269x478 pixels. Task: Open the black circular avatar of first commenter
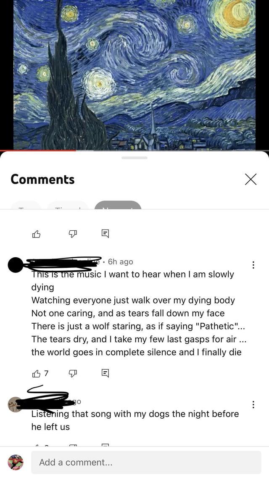click(15, 264)
